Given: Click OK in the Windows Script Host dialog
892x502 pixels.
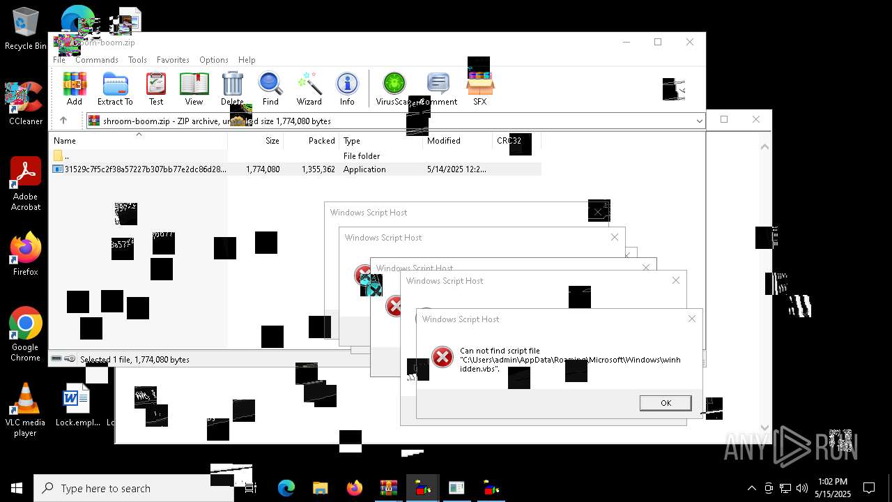Looking at the screenshot, I should [666, 403].
